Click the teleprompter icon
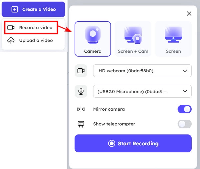The image size is (200, 169). (81, 124)
